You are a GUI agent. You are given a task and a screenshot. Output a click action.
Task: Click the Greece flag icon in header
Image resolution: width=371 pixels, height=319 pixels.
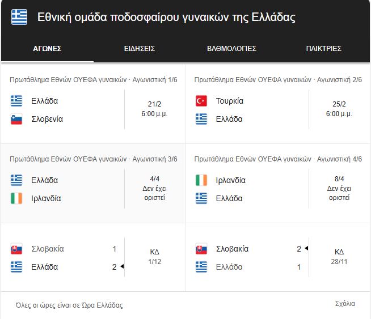pos(19,17)
